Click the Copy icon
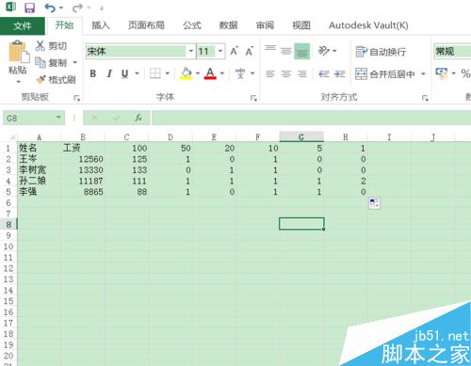This screenshot has height=366, width=471. [x=41, y=62]
